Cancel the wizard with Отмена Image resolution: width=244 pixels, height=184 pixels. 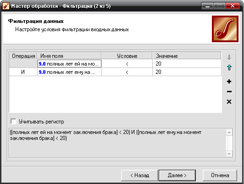(x=220, y=175)
